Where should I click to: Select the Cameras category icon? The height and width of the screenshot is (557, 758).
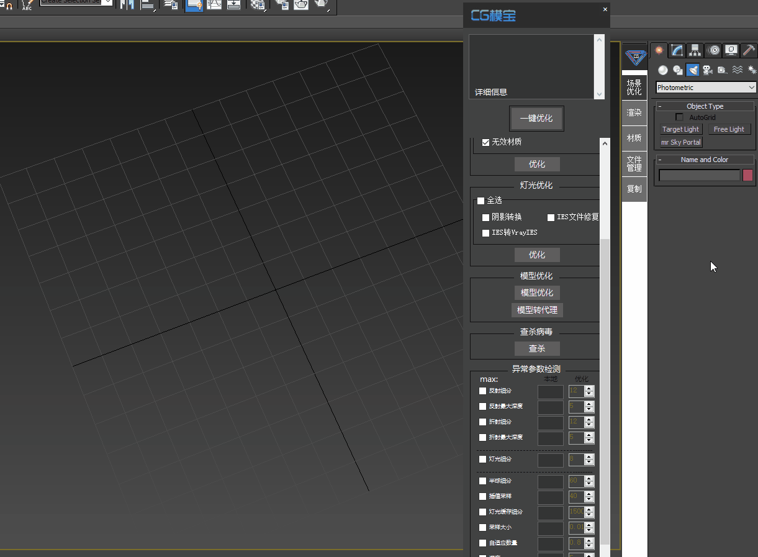pyautogui.click(x=708, y=70)
